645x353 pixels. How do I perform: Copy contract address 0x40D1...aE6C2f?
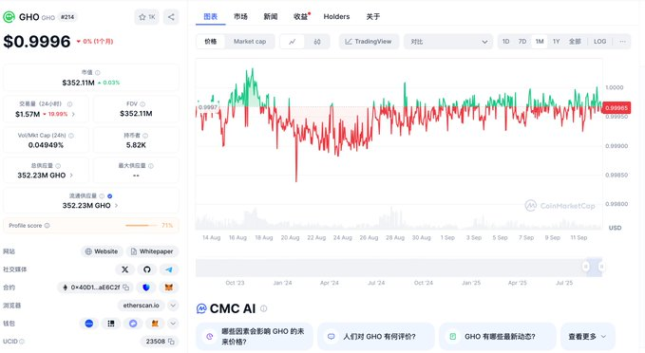[126, 288]
